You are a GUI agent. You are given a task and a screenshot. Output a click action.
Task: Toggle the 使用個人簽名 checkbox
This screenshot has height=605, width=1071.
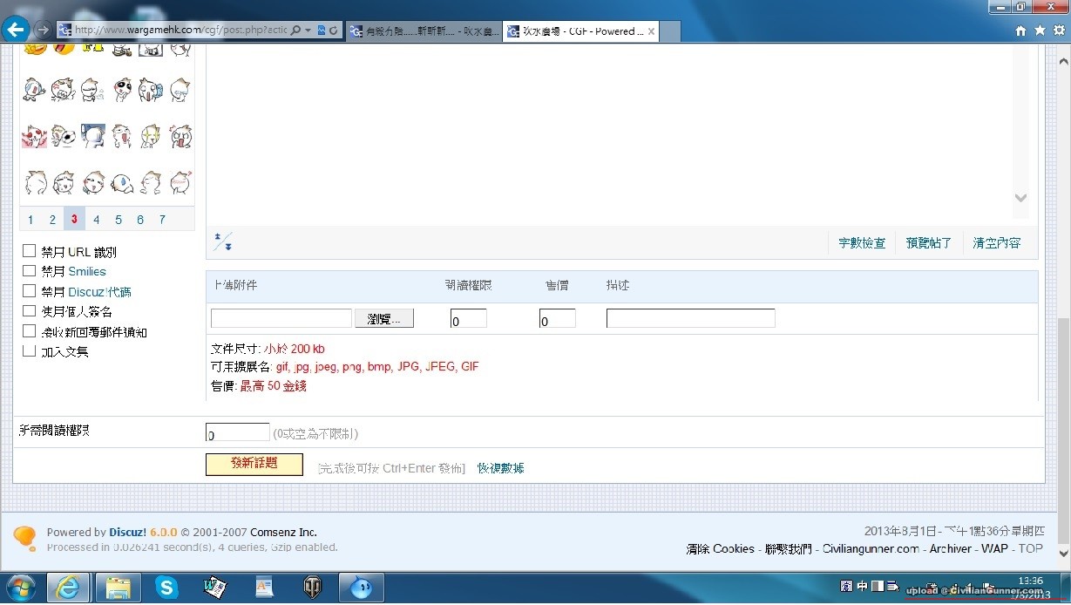coord(30,310)
